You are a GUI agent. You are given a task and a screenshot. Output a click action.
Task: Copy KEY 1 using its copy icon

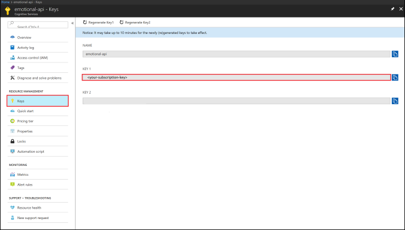pos(395,77)
